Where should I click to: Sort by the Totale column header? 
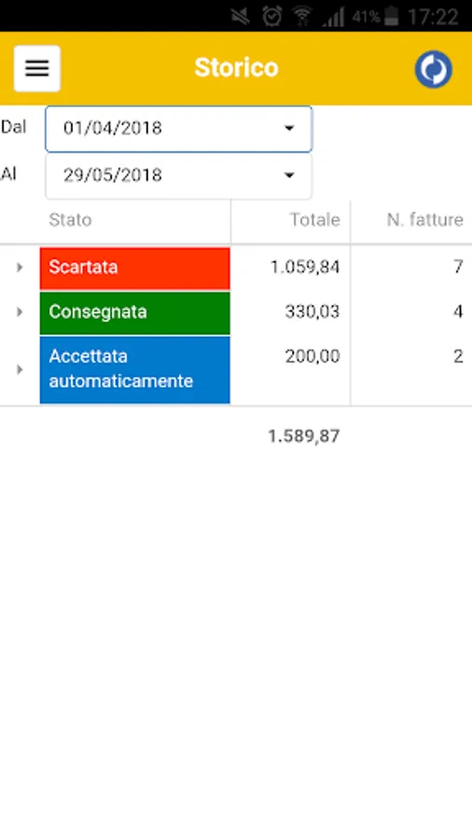[x=314, y=220]
